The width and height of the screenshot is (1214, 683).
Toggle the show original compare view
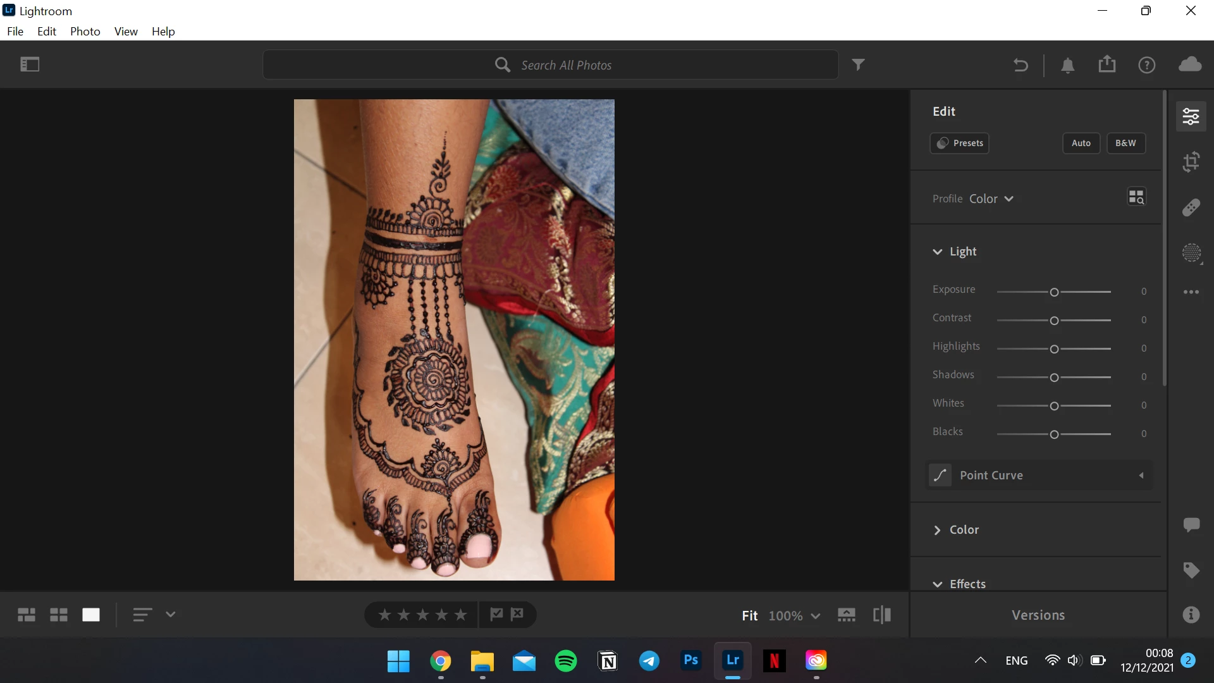882,615
